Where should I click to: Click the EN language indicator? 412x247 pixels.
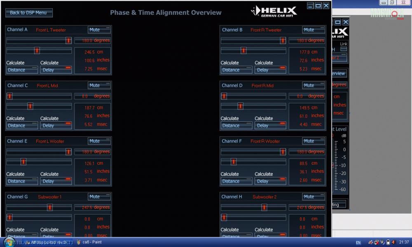(358, 242)
